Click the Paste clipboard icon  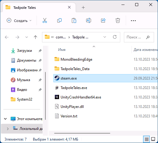(x=74, y=20)
